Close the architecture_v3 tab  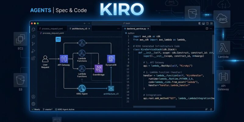pos(89,29)
